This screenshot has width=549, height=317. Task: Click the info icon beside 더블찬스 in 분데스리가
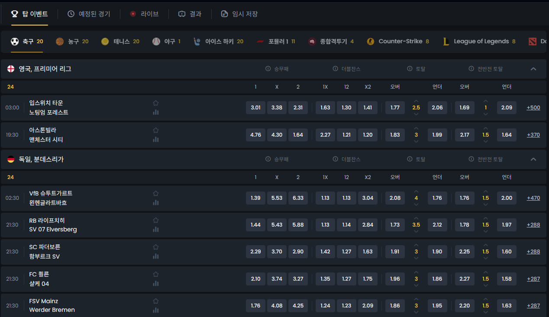click(x=335, y=159)
